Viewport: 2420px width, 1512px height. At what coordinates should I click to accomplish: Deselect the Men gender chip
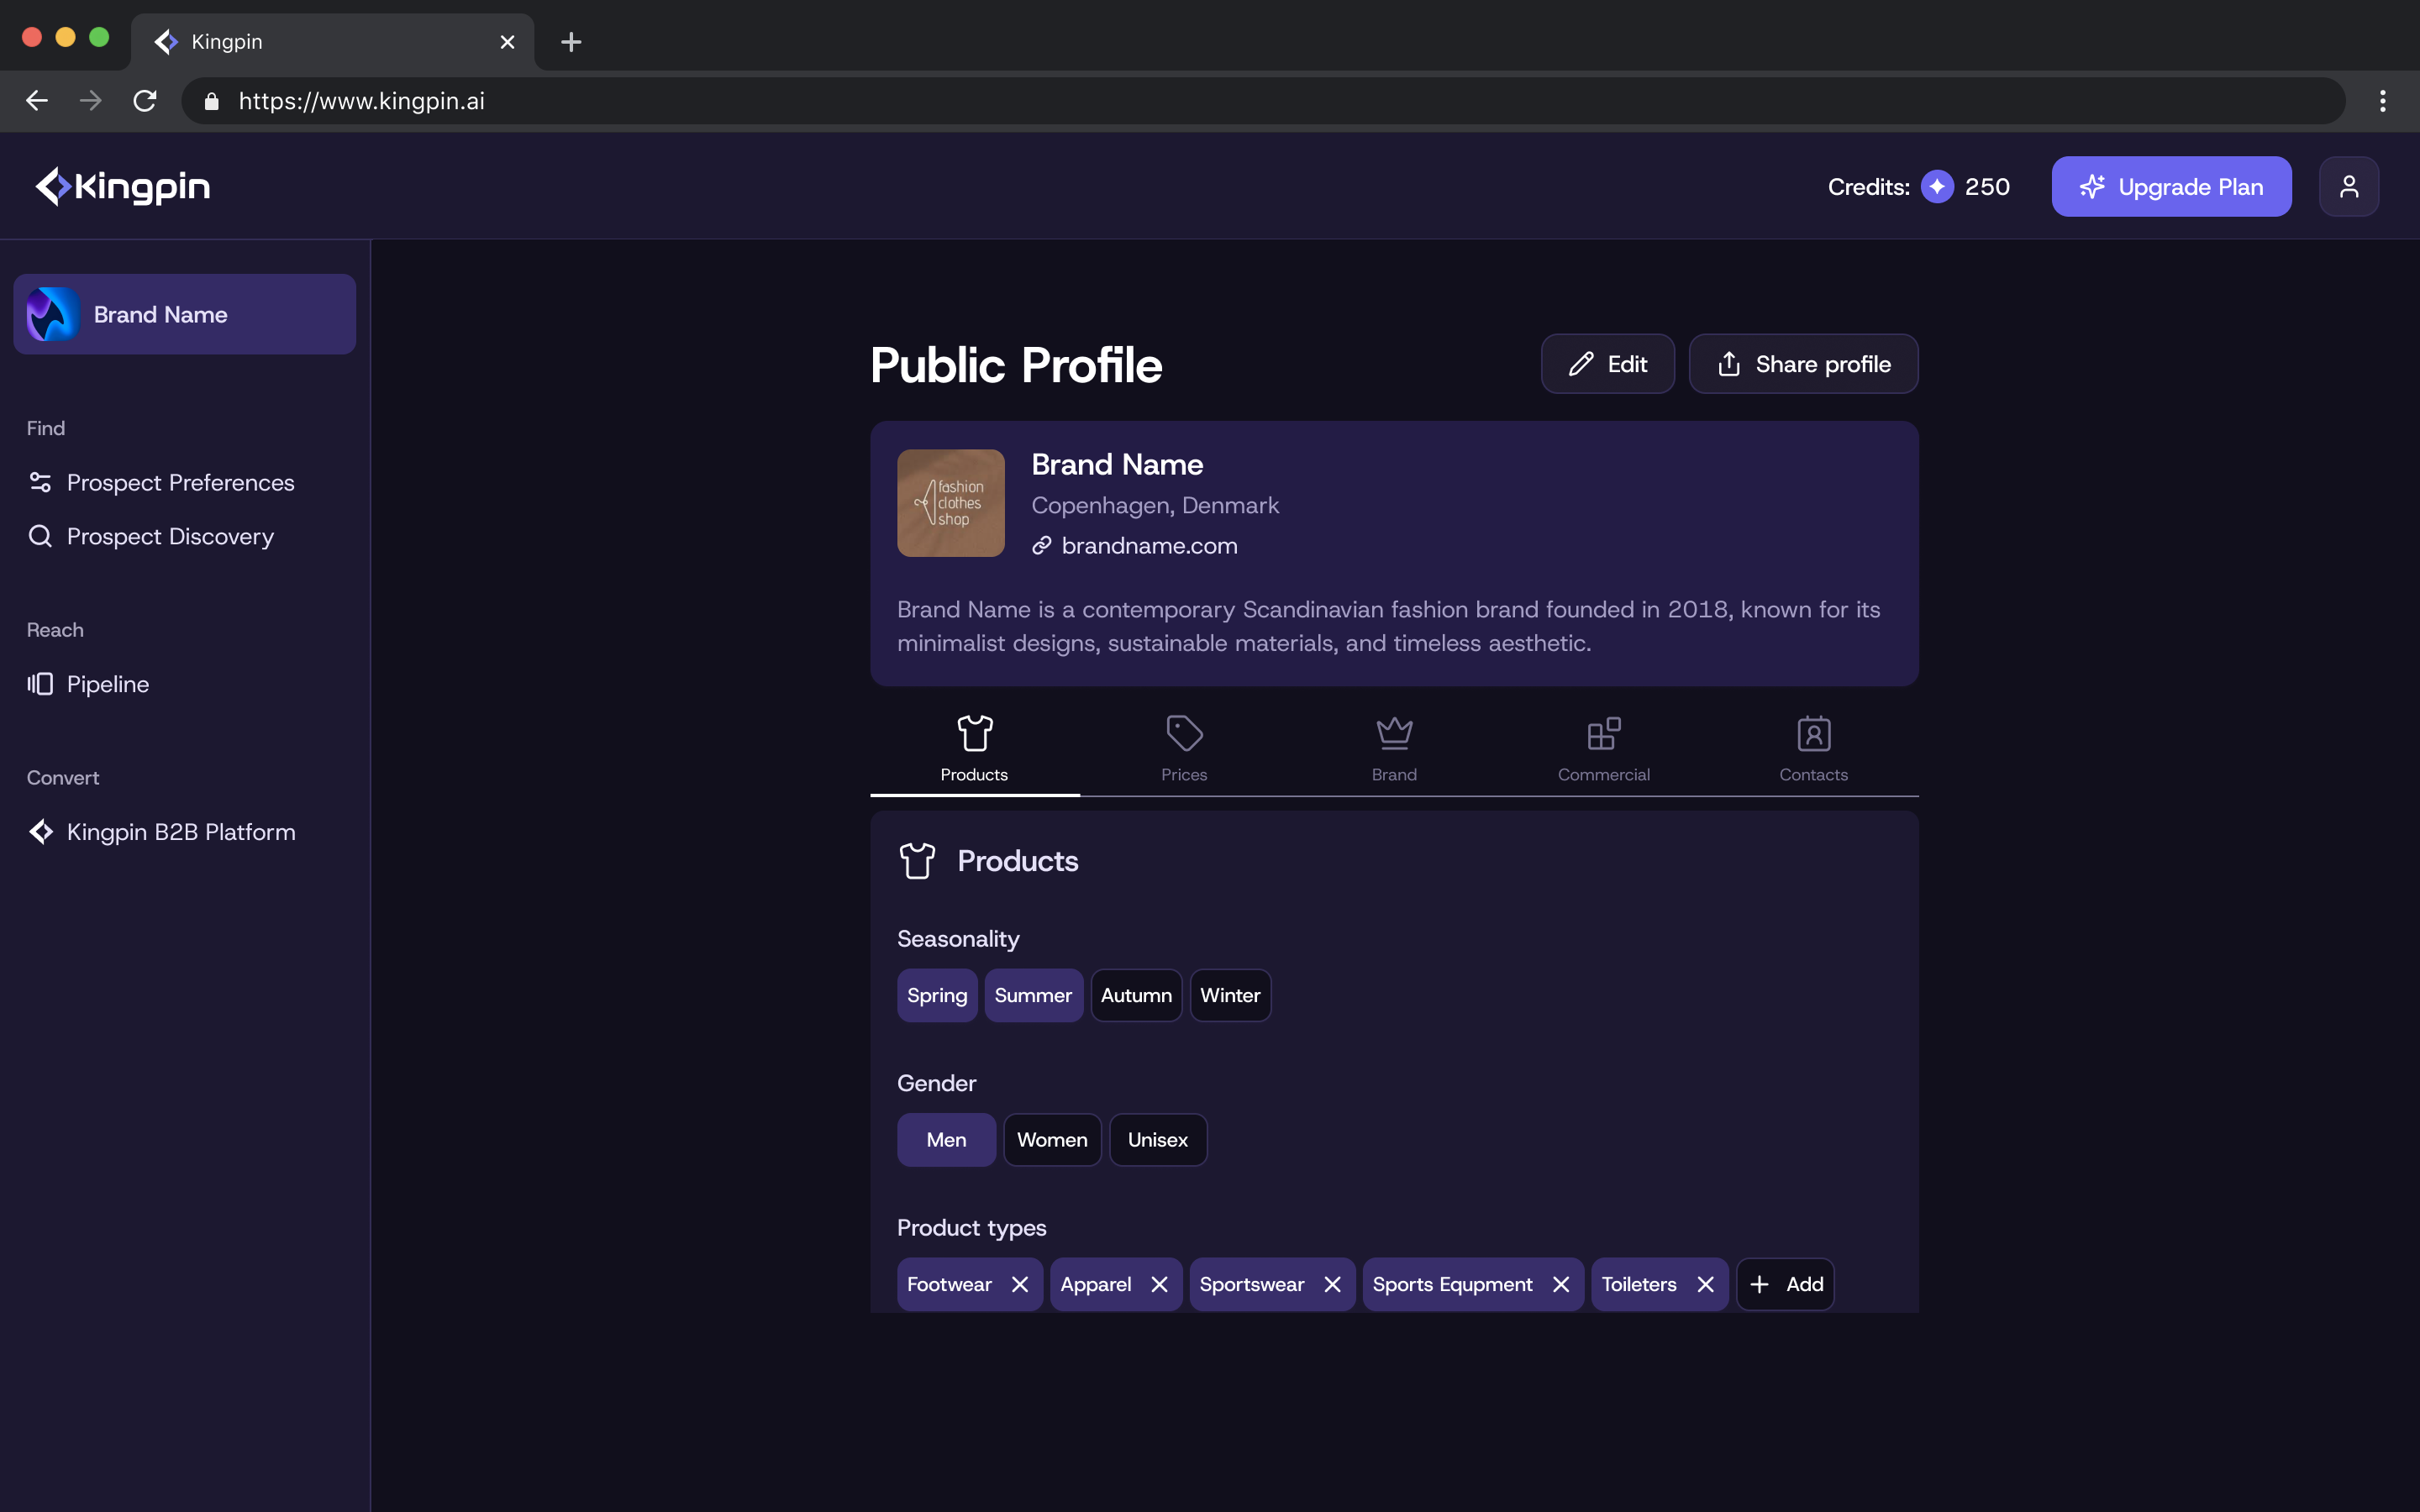946,1140
